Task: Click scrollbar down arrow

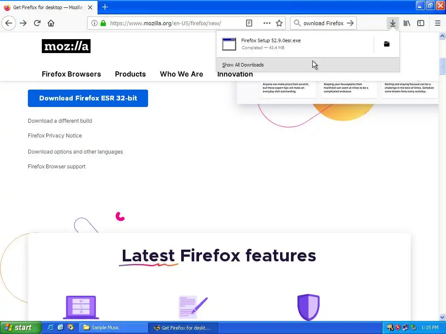Action: pos(442,317)
